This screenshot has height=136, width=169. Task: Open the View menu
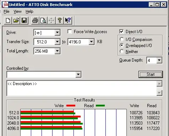pyautogui.click(x=17, y=11)
